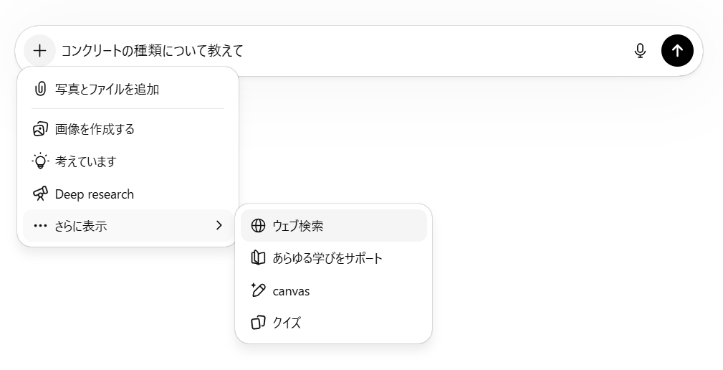Click the globe web search icon

pyautogui.click(x=258, y=226)
